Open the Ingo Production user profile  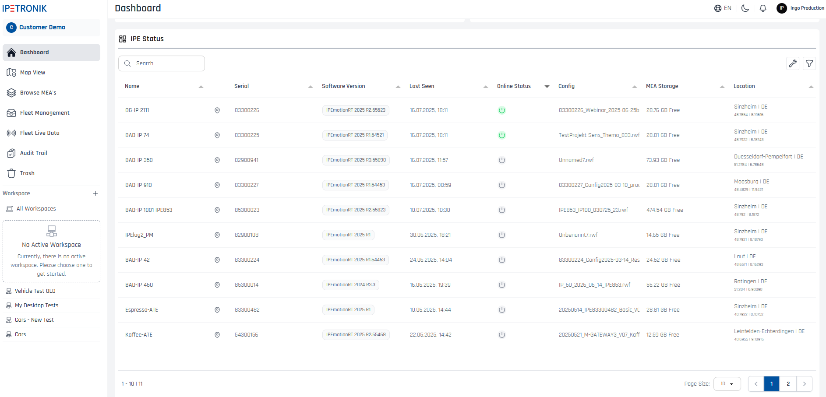801,8
